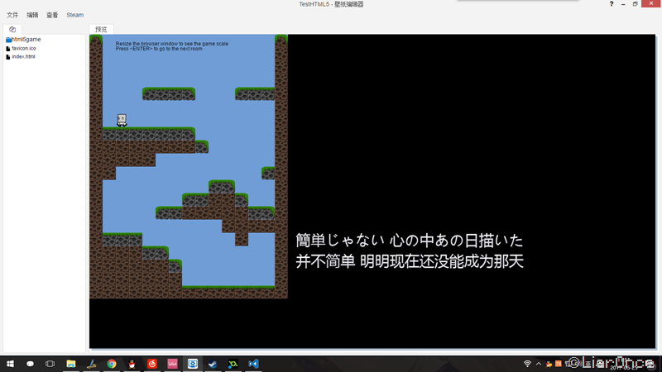Open the 文件 menu
The height and width of the screenshot is (372, 662).
[x=12, y=15]
